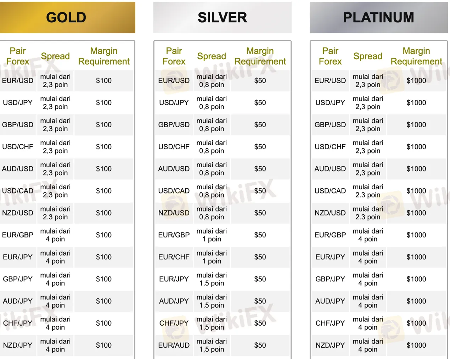Click Pair Forex header in Platinum table
This screenshot has height=359, width=450.
click(330, 56)
